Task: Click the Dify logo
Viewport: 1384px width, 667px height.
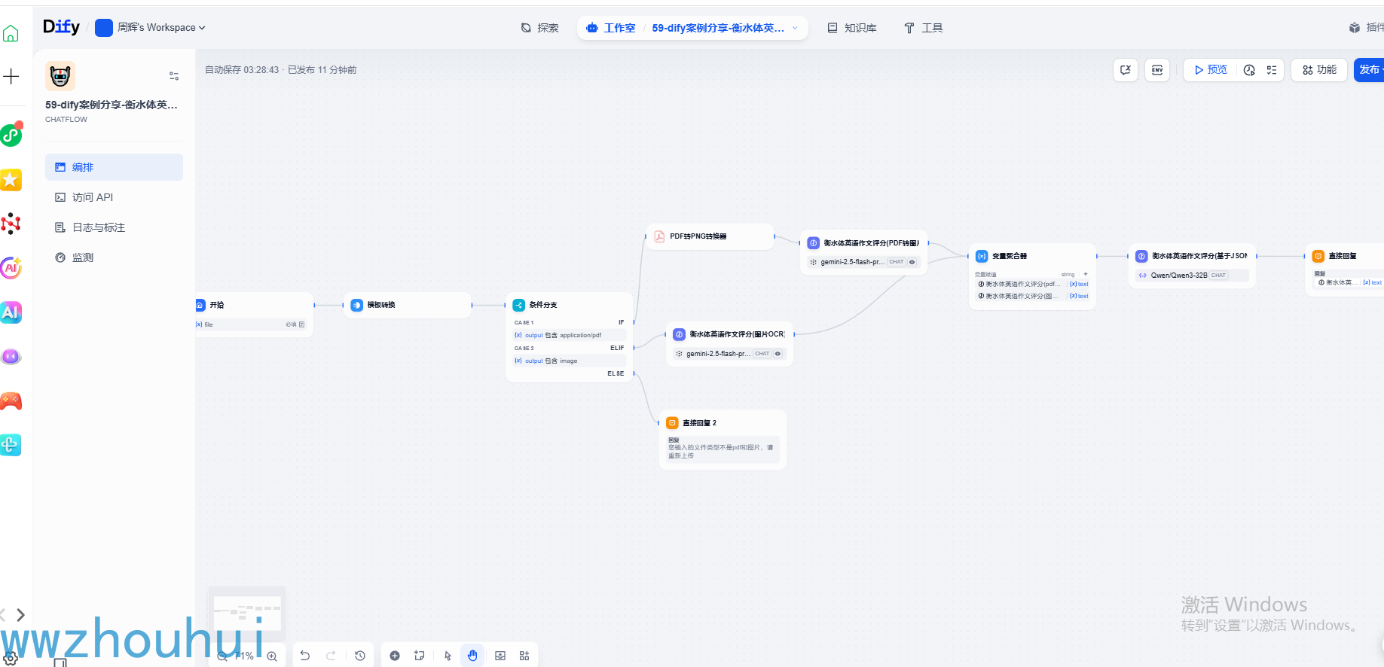Action: point(61,27)
